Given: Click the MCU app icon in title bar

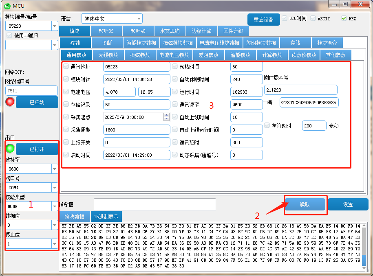Looking at the screenshot, I should (7, 6).
